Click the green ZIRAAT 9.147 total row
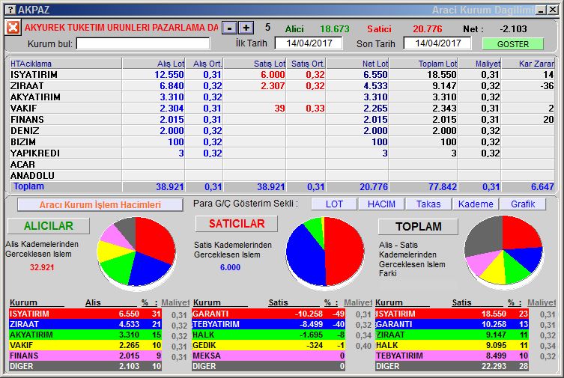Screen dimensions: 564x378 [452, 335]
